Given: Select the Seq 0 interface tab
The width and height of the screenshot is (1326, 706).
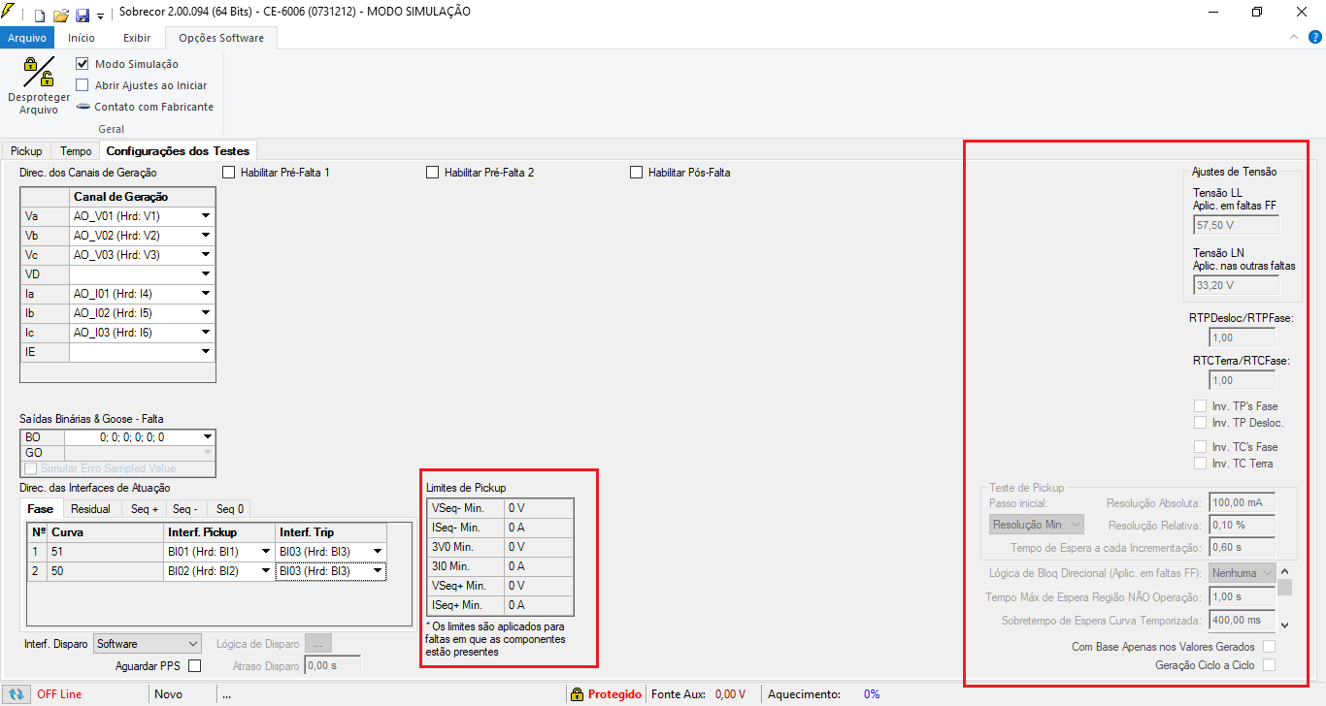Looking at the screenshot, I should coord(230,509).
